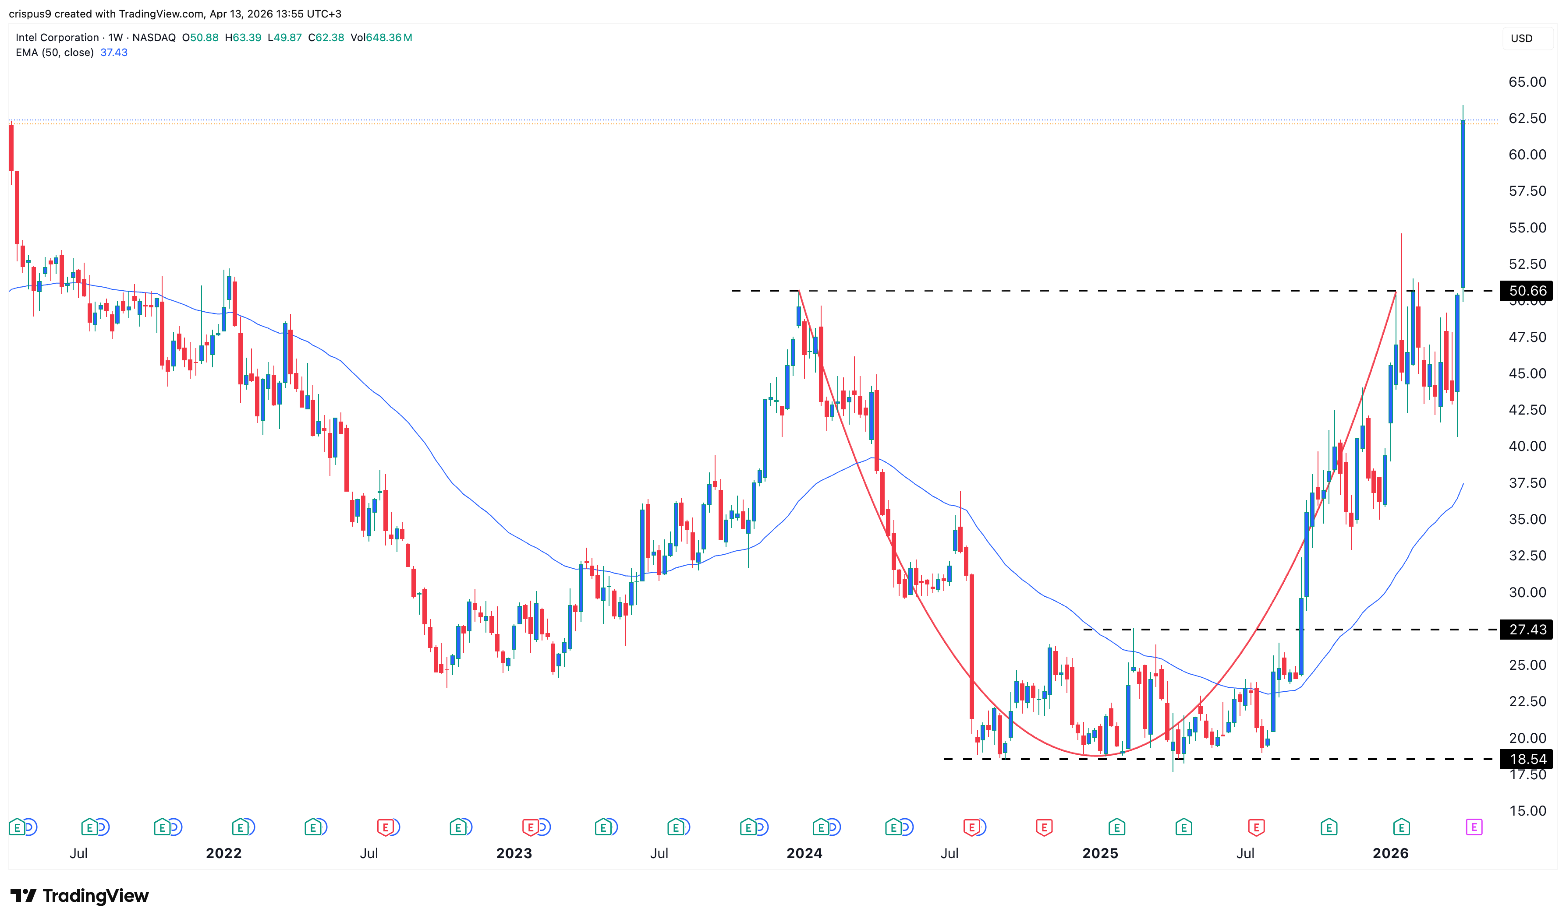This screenshot has width=1566, height=922.
Task: Click the EMA (50, close) indicator legend
Action: (55, 53)
